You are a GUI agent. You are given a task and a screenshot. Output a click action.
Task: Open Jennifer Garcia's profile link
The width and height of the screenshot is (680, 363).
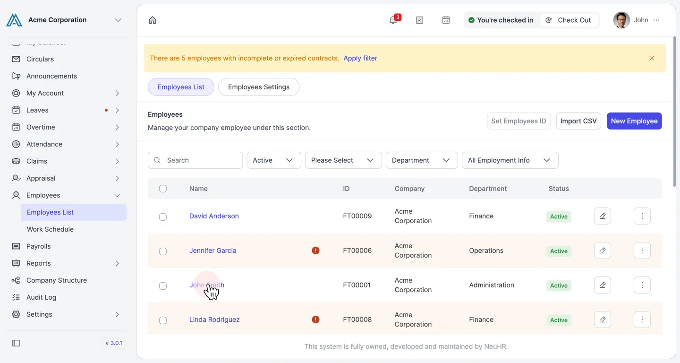213,251
